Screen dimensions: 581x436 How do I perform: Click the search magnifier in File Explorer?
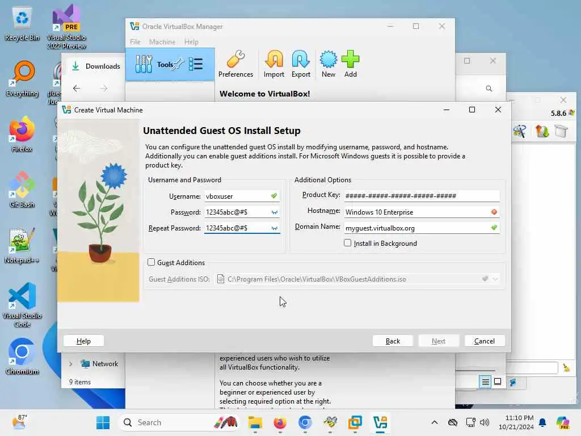coord(489,89)
